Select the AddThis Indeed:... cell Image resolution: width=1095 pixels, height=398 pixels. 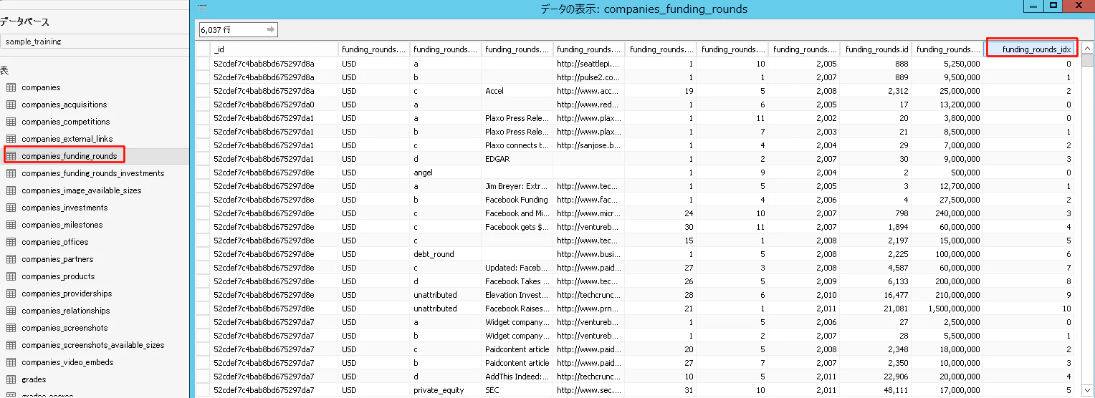(517, 377)
